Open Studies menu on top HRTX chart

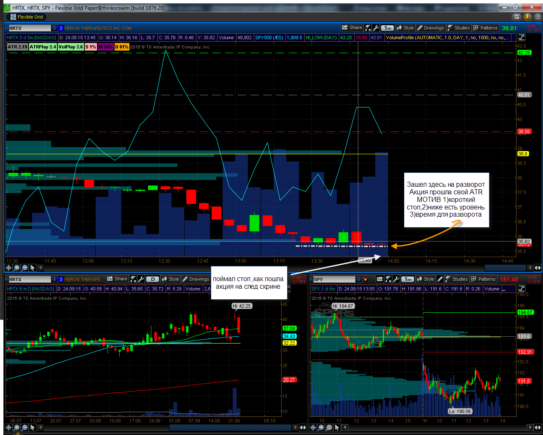pos(458,28)
